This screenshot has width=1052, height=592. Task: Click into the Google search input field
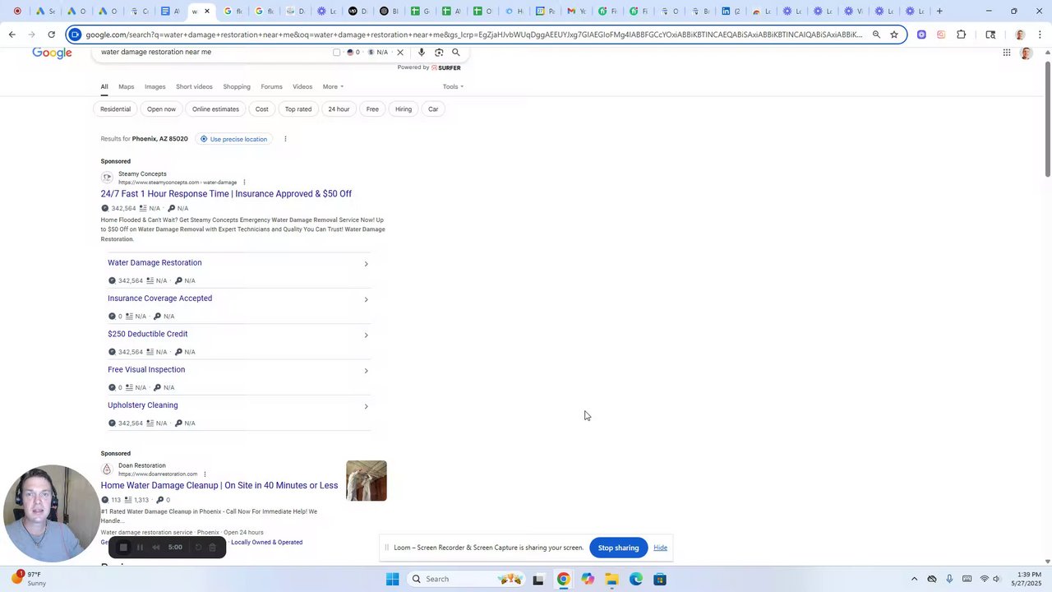(214, 53)
